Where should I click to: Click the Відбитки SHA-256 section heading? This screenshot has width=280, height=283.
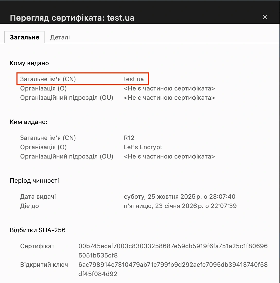[38, 230]
